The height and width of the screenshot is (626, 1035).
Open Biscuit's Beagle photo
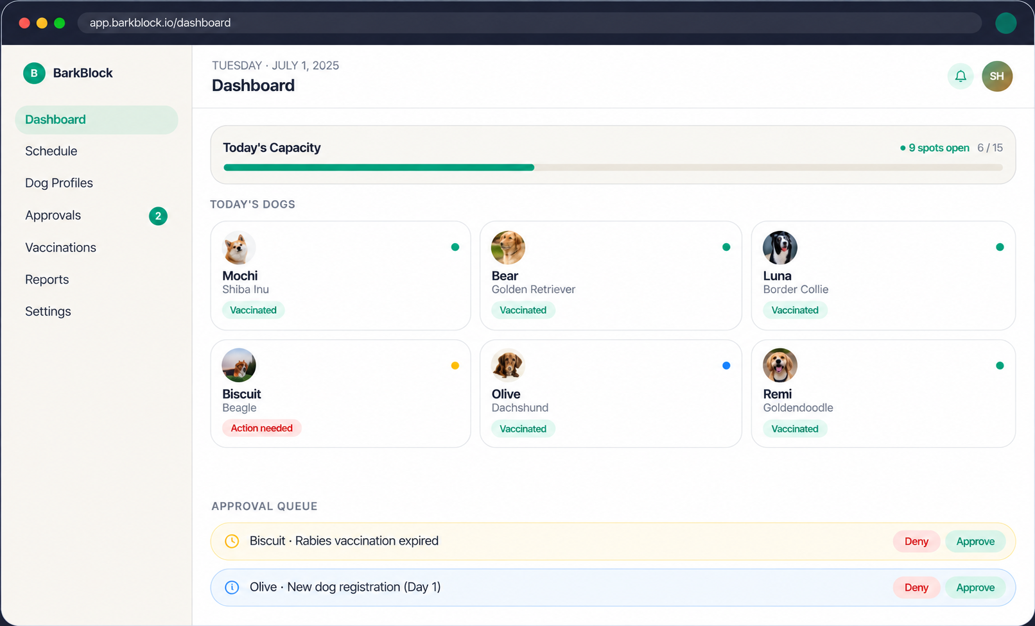click(239, 366)
